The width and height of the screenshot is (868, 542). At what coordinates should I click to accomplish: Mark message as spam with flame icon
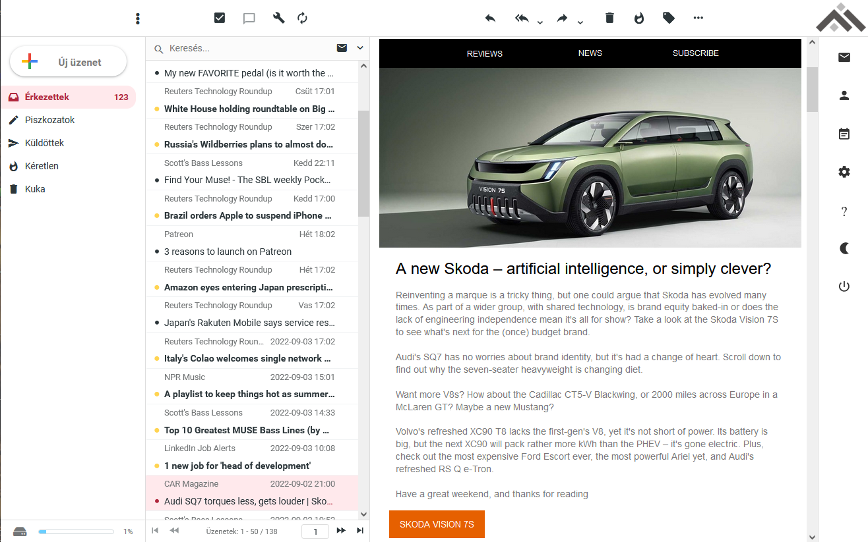coord(639,18)
